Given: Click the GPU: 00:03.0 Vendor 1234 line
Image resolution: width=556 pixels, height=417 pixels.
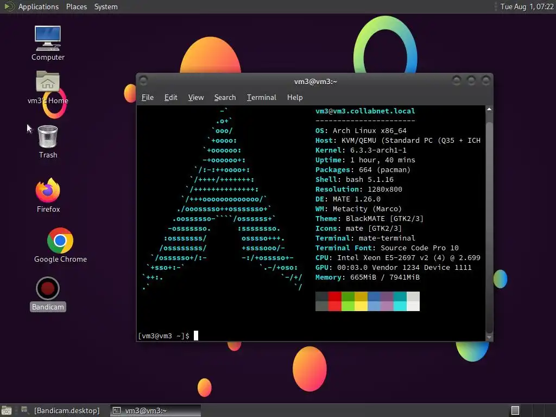Looking at the screenshot, I should click(x=394, y=267).
